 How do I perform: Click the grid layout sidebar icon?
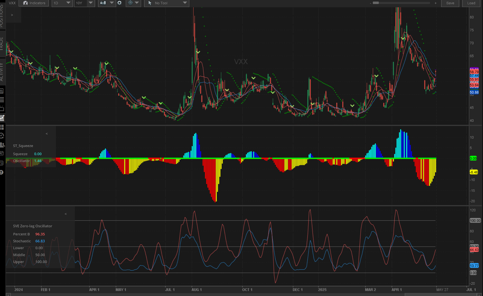click(2, 127)
